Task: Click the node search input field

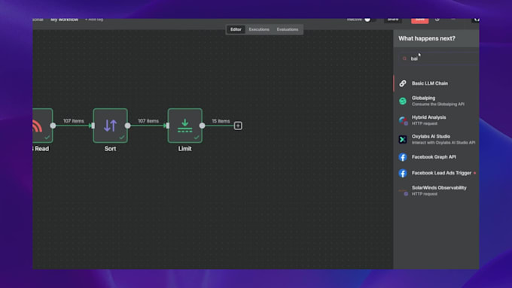Action: click(438, 59)
